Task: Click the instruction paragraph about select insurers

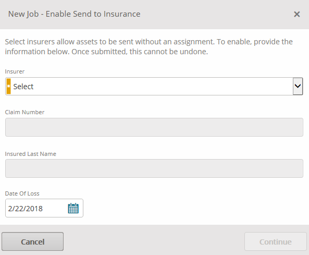Action: pos(149,46)
